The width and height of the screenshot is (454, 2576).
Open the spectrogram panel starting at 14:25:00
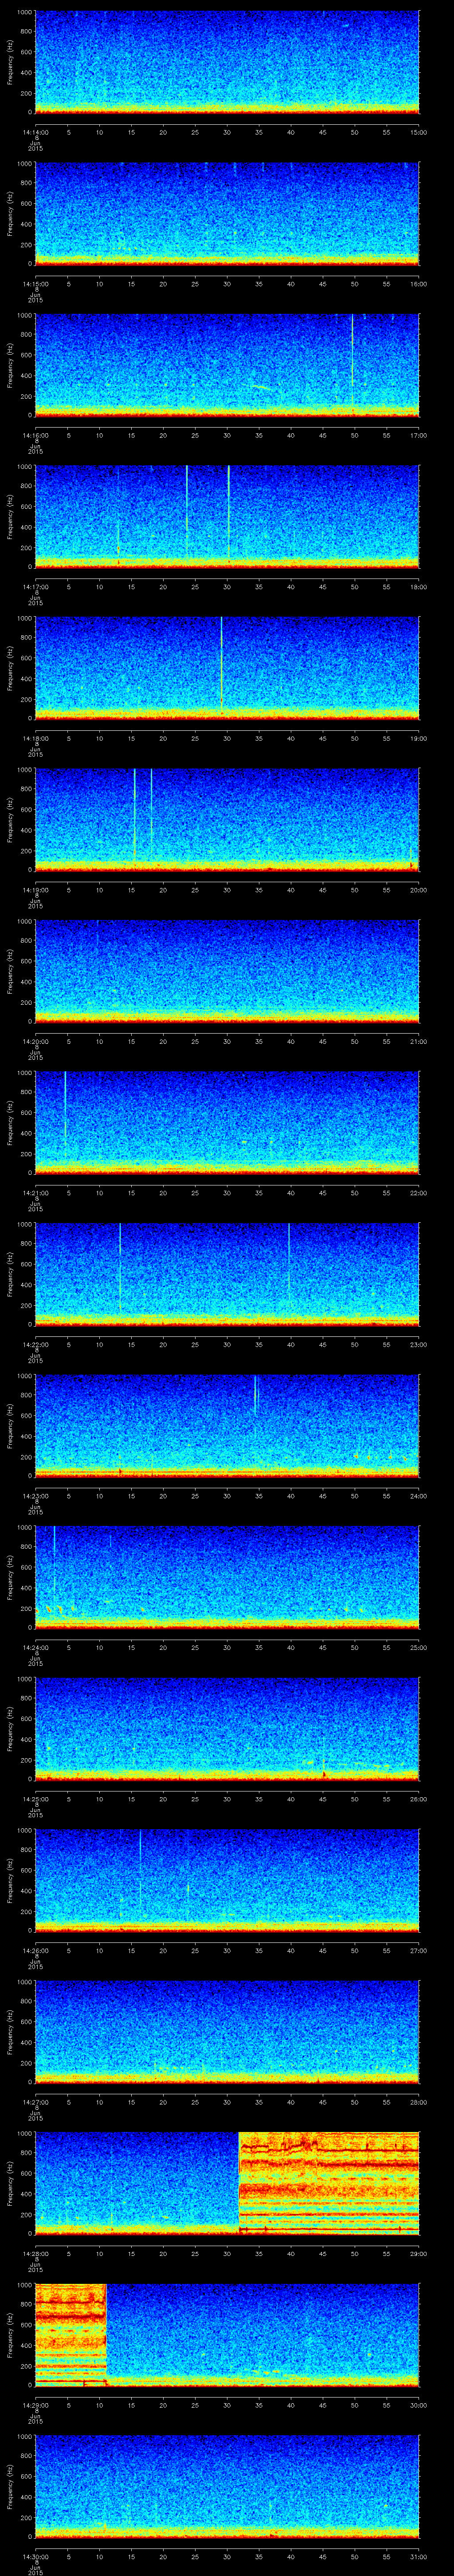tap(227, 1728)
